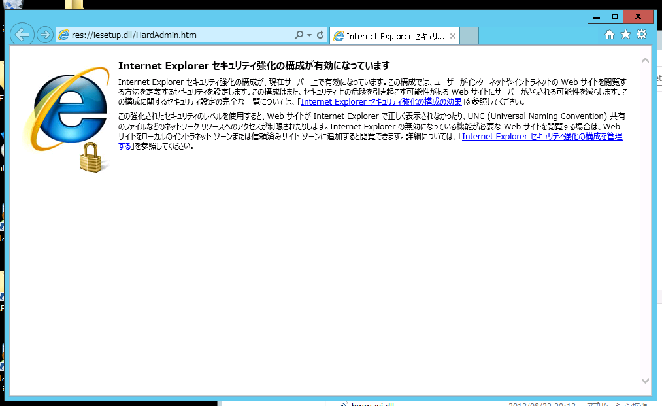Open a new tab with the blank tab button
This screenshot has width=662, height=406.
[x=469, y=37]
